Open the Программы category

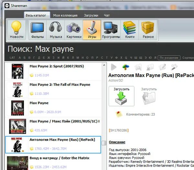point(111,30)
